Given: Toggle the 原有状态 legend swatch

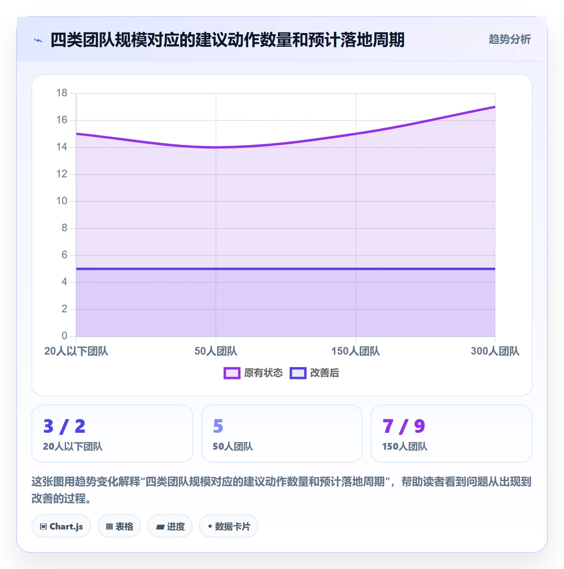Looking at the screenshot, I should pyautogui.click(x=232, y=373).
